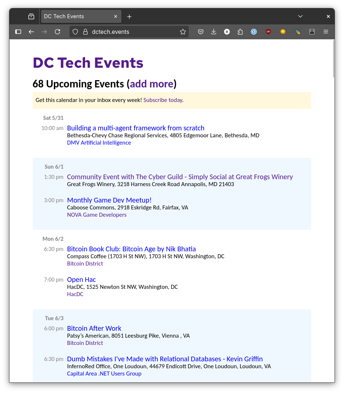Visit the DMV Artificial Intelligence group link
Viewport: 344px width, 393px height.
pyautogui.click(x=99, y=143)
